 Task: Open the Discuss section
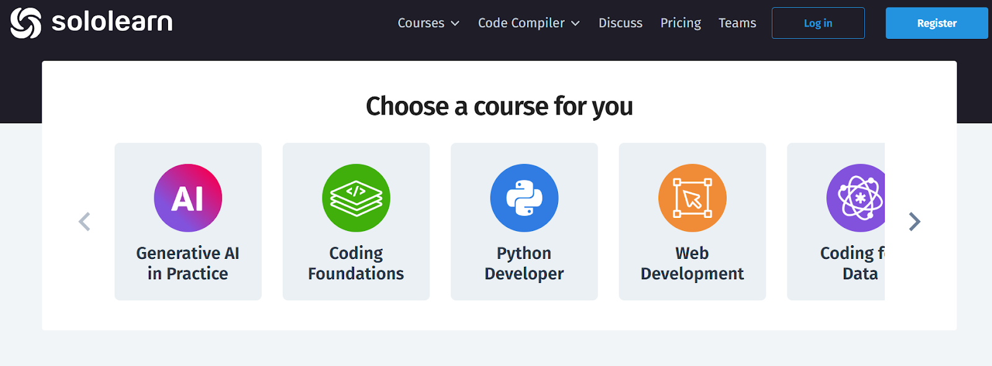(x=620, y=23)
